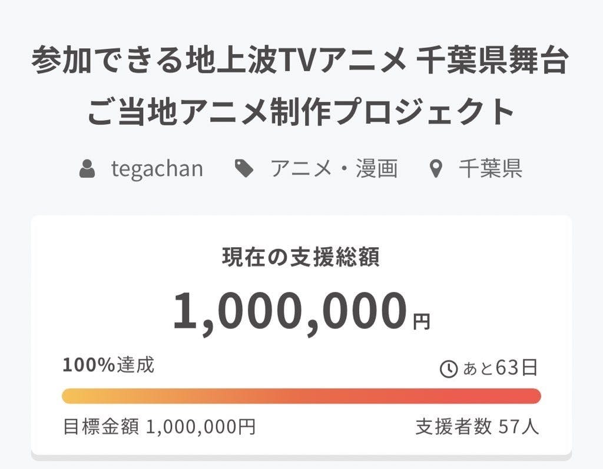Click the tag icon beside アニメ・漫画
The width and height of the screenshot is (603, 469).
[x=244, y=169]
